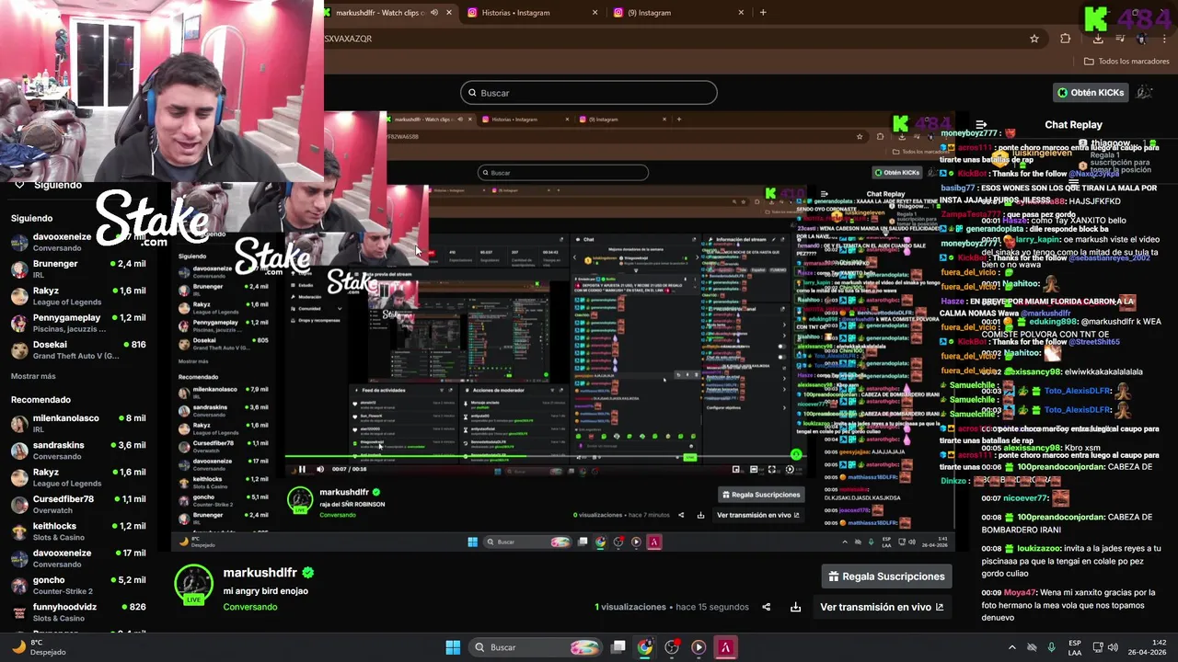Image resolution: width=1178 pixels, height=662 pixels.
Task: Click the Obtén KICKs button in header
Action: [1091, 93]
